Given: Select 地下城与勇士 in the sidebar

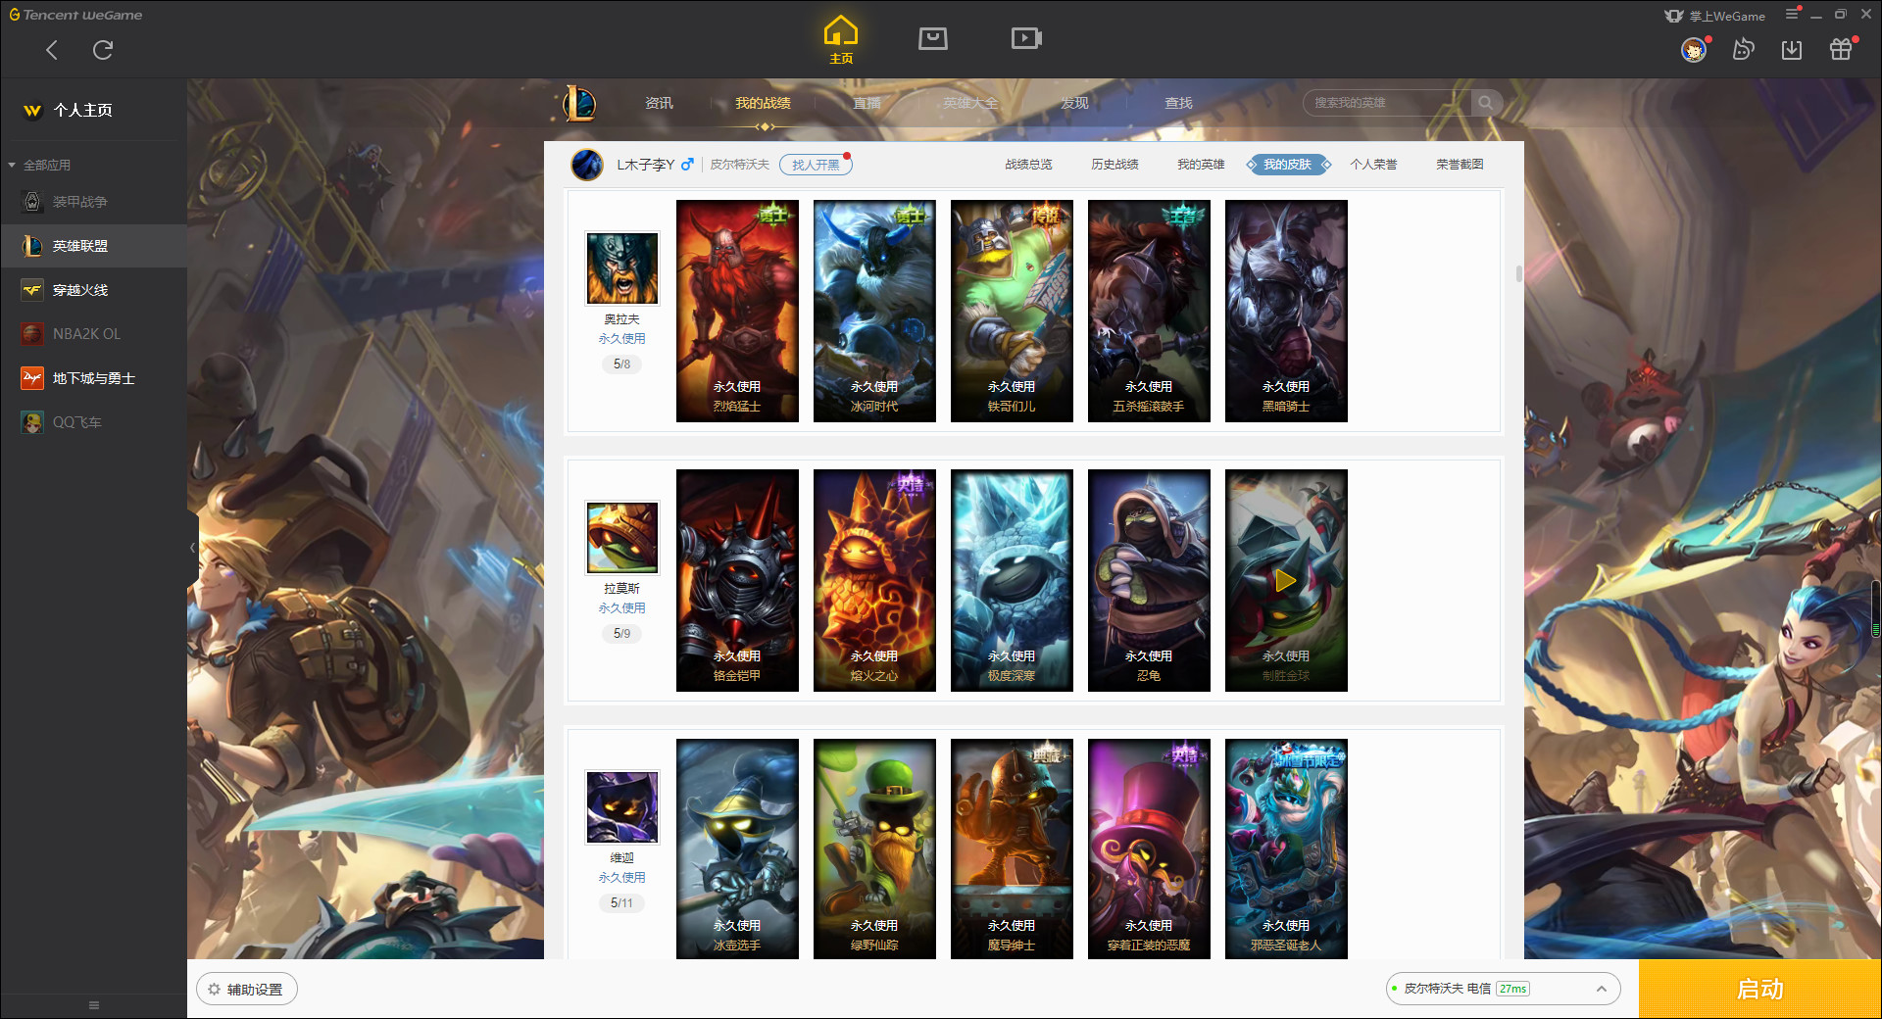Looking at the screenshot, I should 93,378.
